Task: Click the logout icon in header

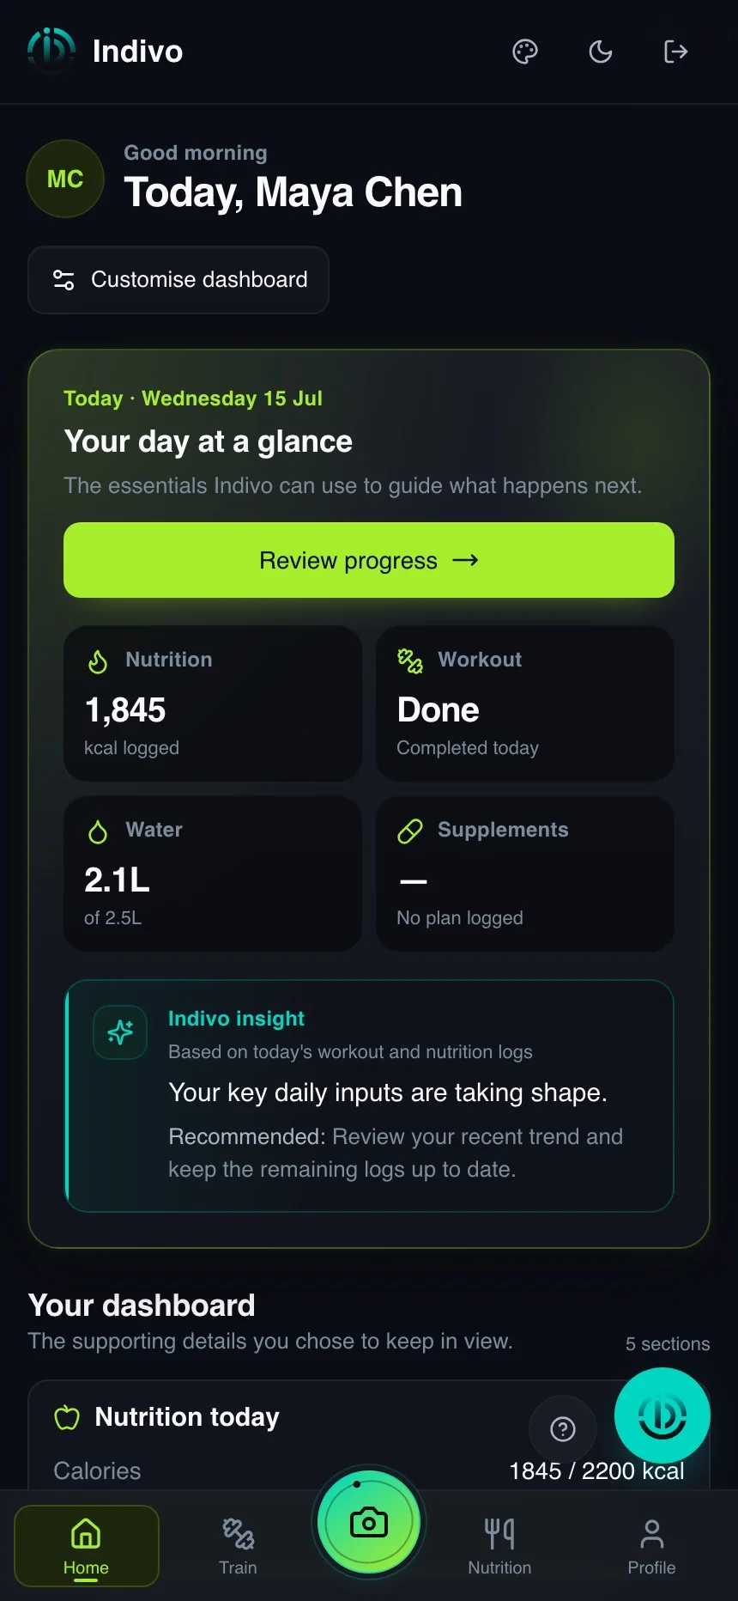Action: pyautogui.click(x=676, y=52)
